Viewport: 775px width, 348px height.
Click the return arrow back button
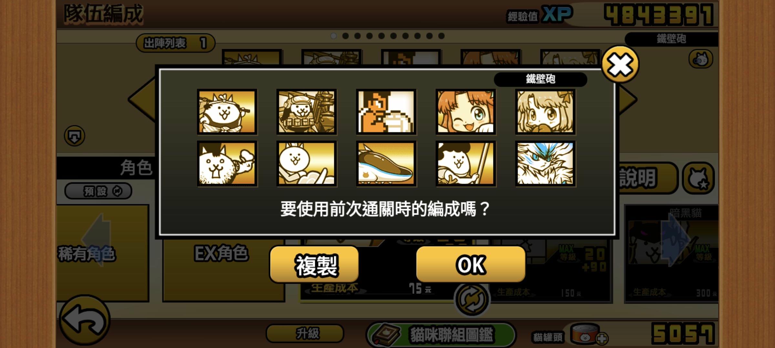pos(85,321)
